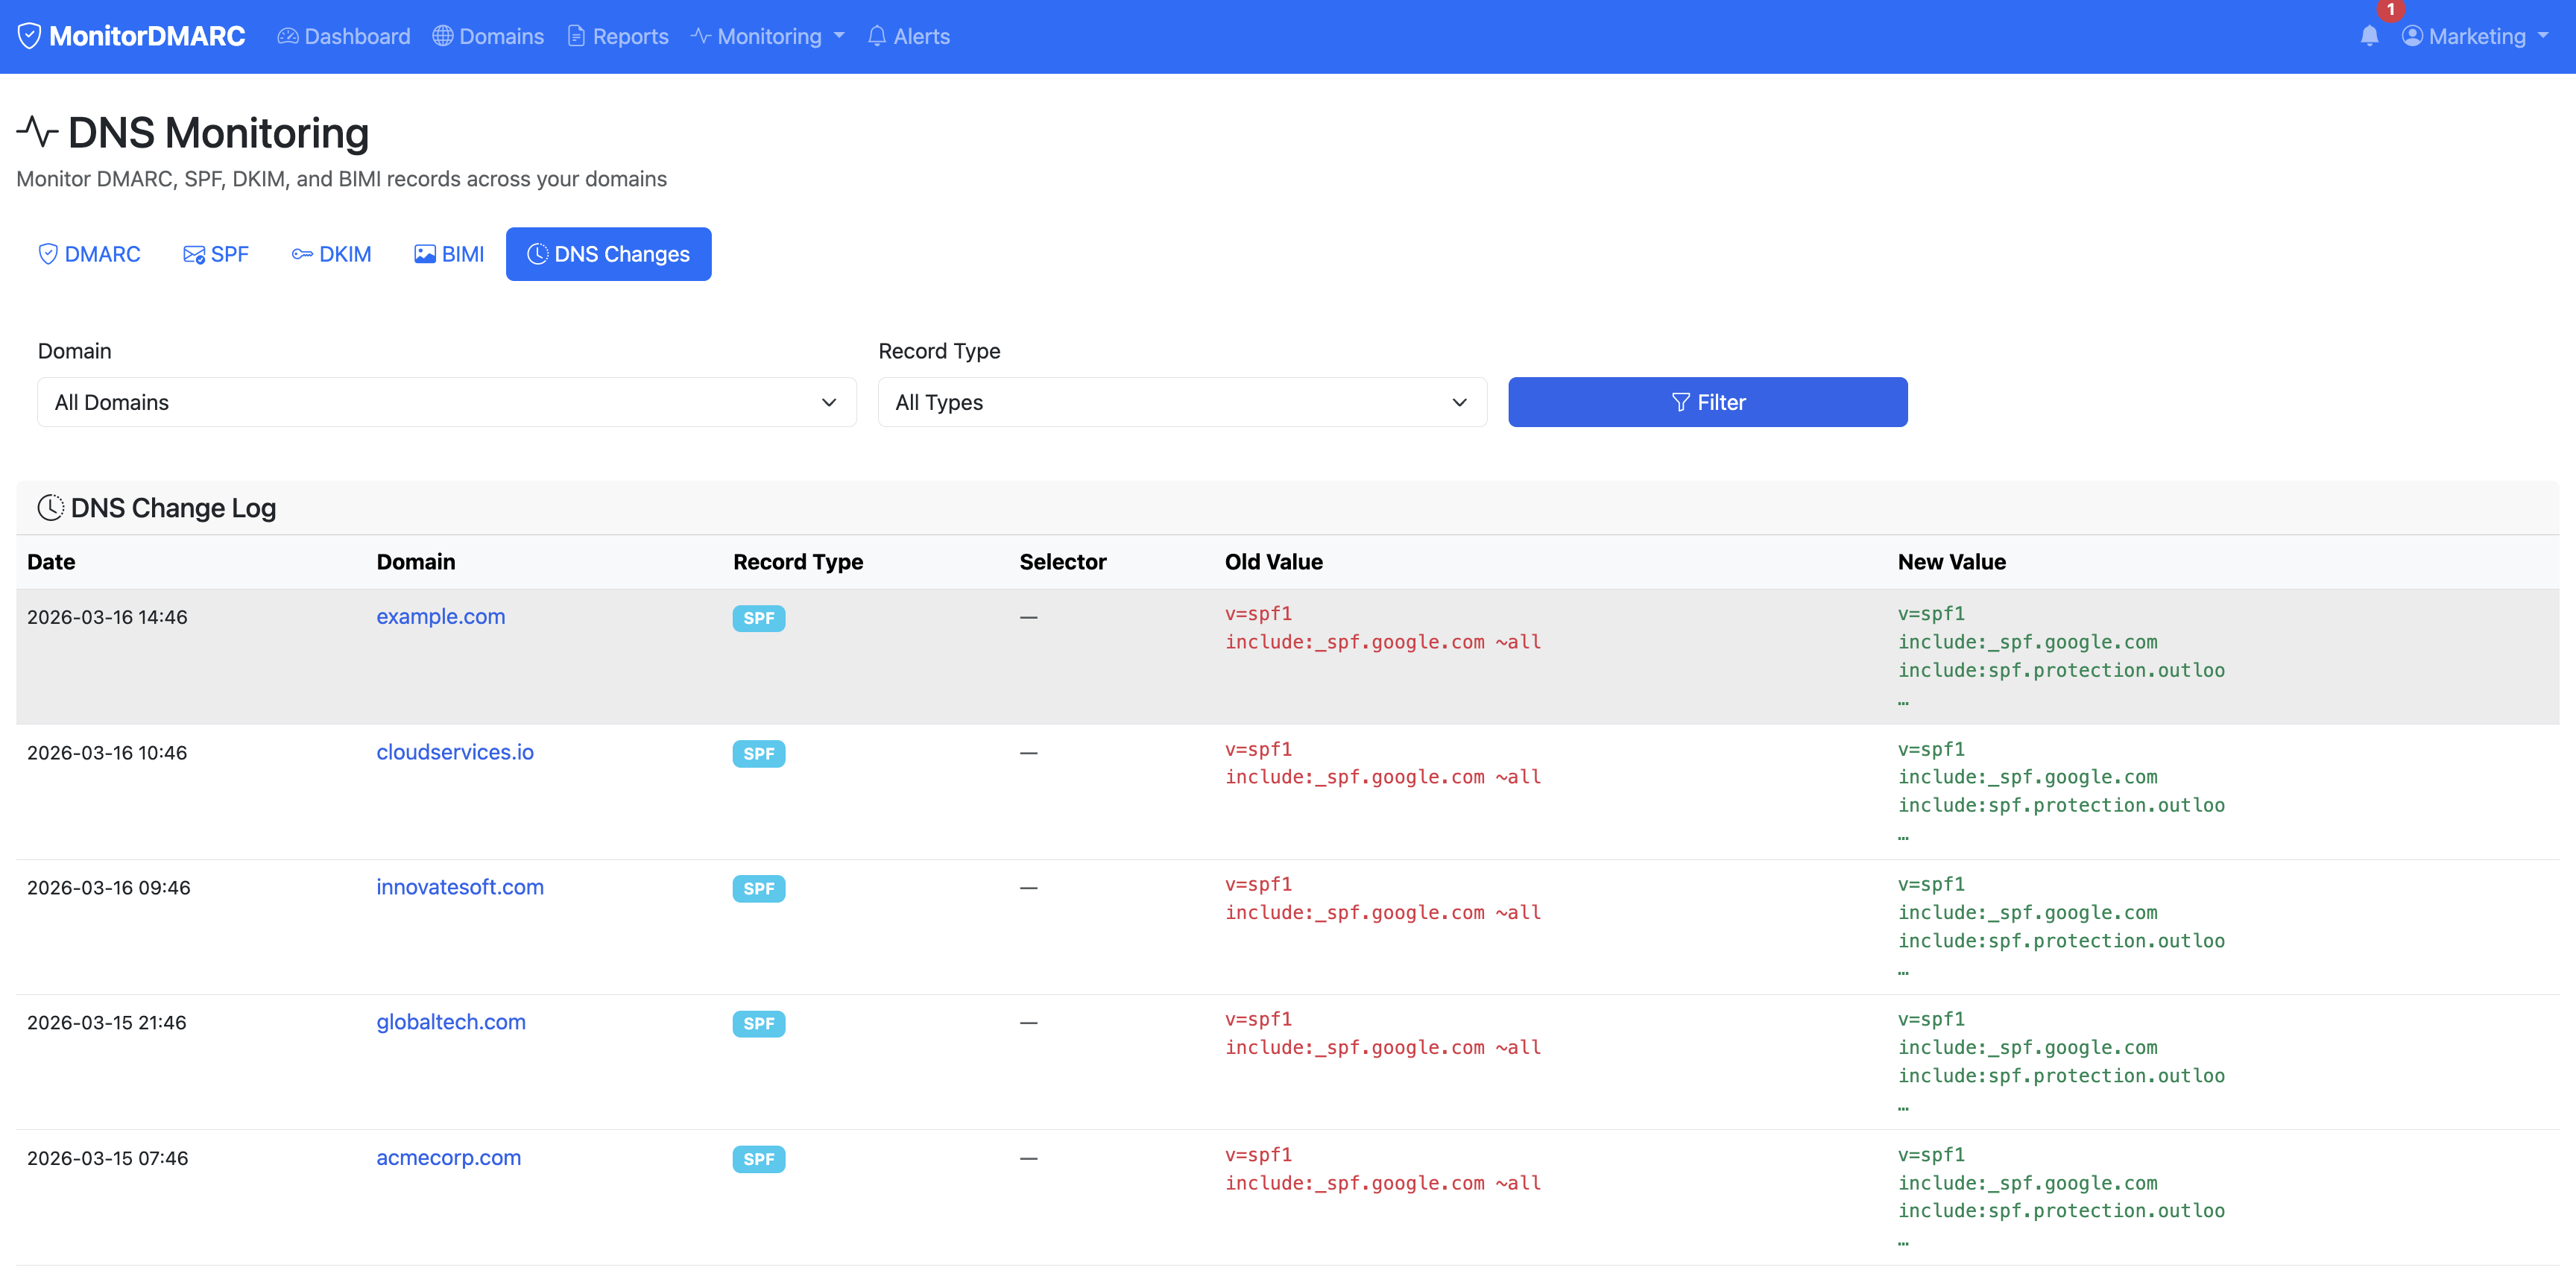
Task: Click the new SPF value for acmecorp.com
Action: click(x=2062, y=1197)
